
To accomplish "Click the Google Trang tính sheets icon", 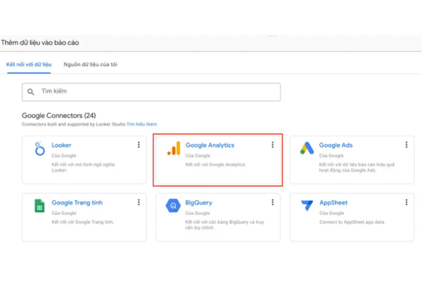I will [x=39, y=206].
